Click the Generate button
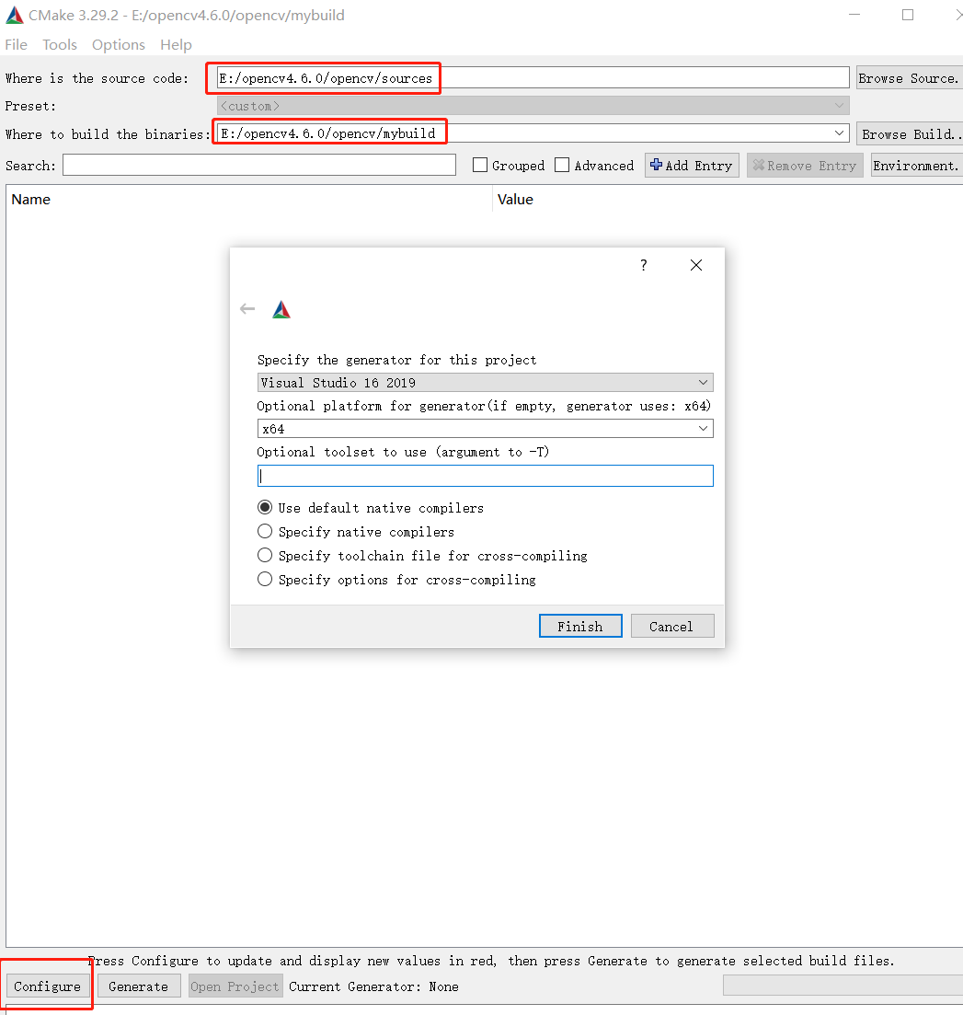The image size is (963, 1015). pos(139,986)
